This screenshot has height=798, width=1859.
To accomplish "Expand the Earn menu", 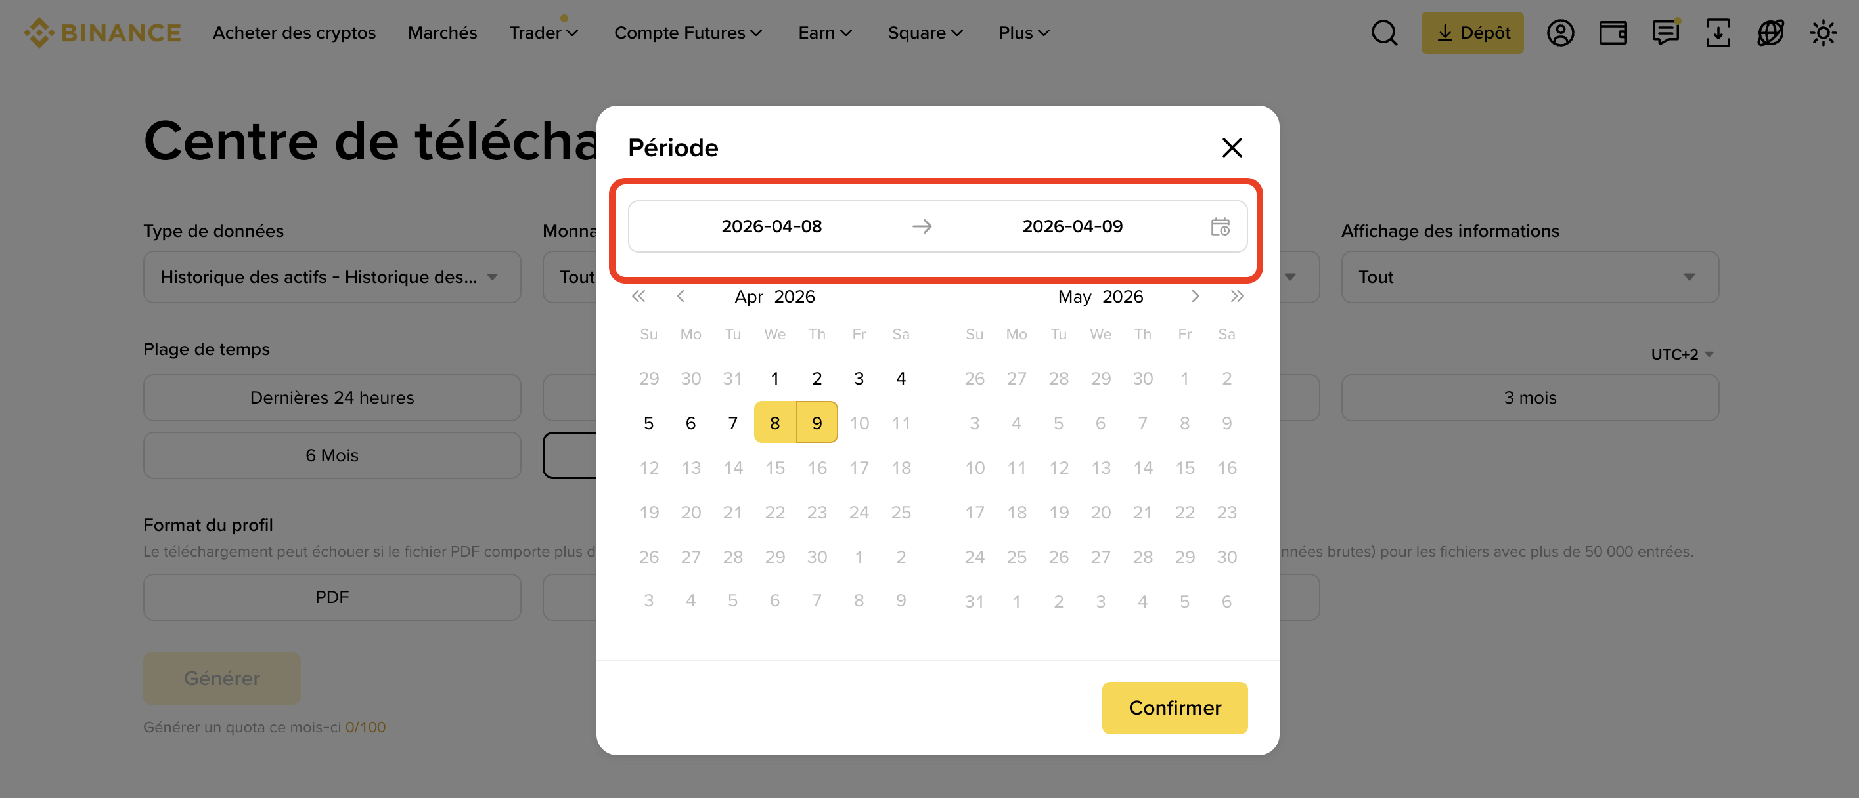I will tap(825, 33).
